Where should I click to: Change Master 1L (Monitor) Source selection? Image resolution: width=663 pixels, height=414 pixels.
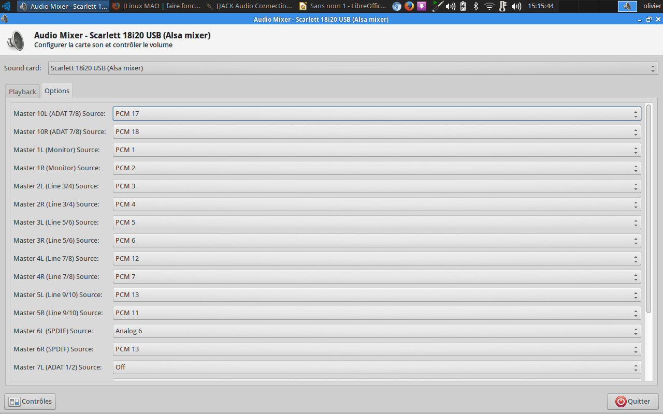(377, 150)
